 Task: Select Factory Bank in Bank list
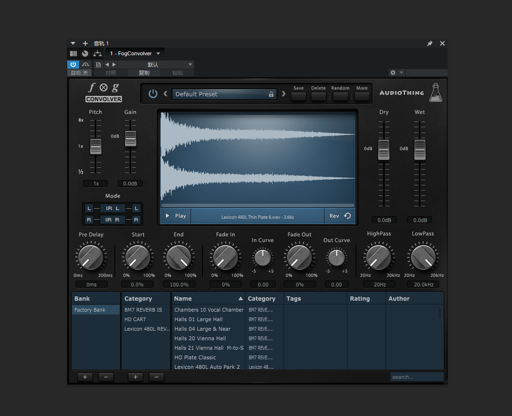pos(96,310)
